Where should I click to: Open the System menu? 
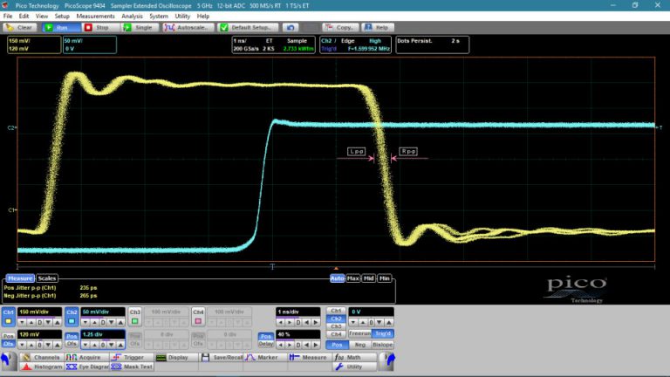pos(159,16)
